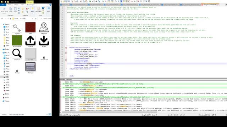Select the searchIcon image file
The height and width of the screenshot is (127, 227).
pyautogui.click(x=17, y=54)
